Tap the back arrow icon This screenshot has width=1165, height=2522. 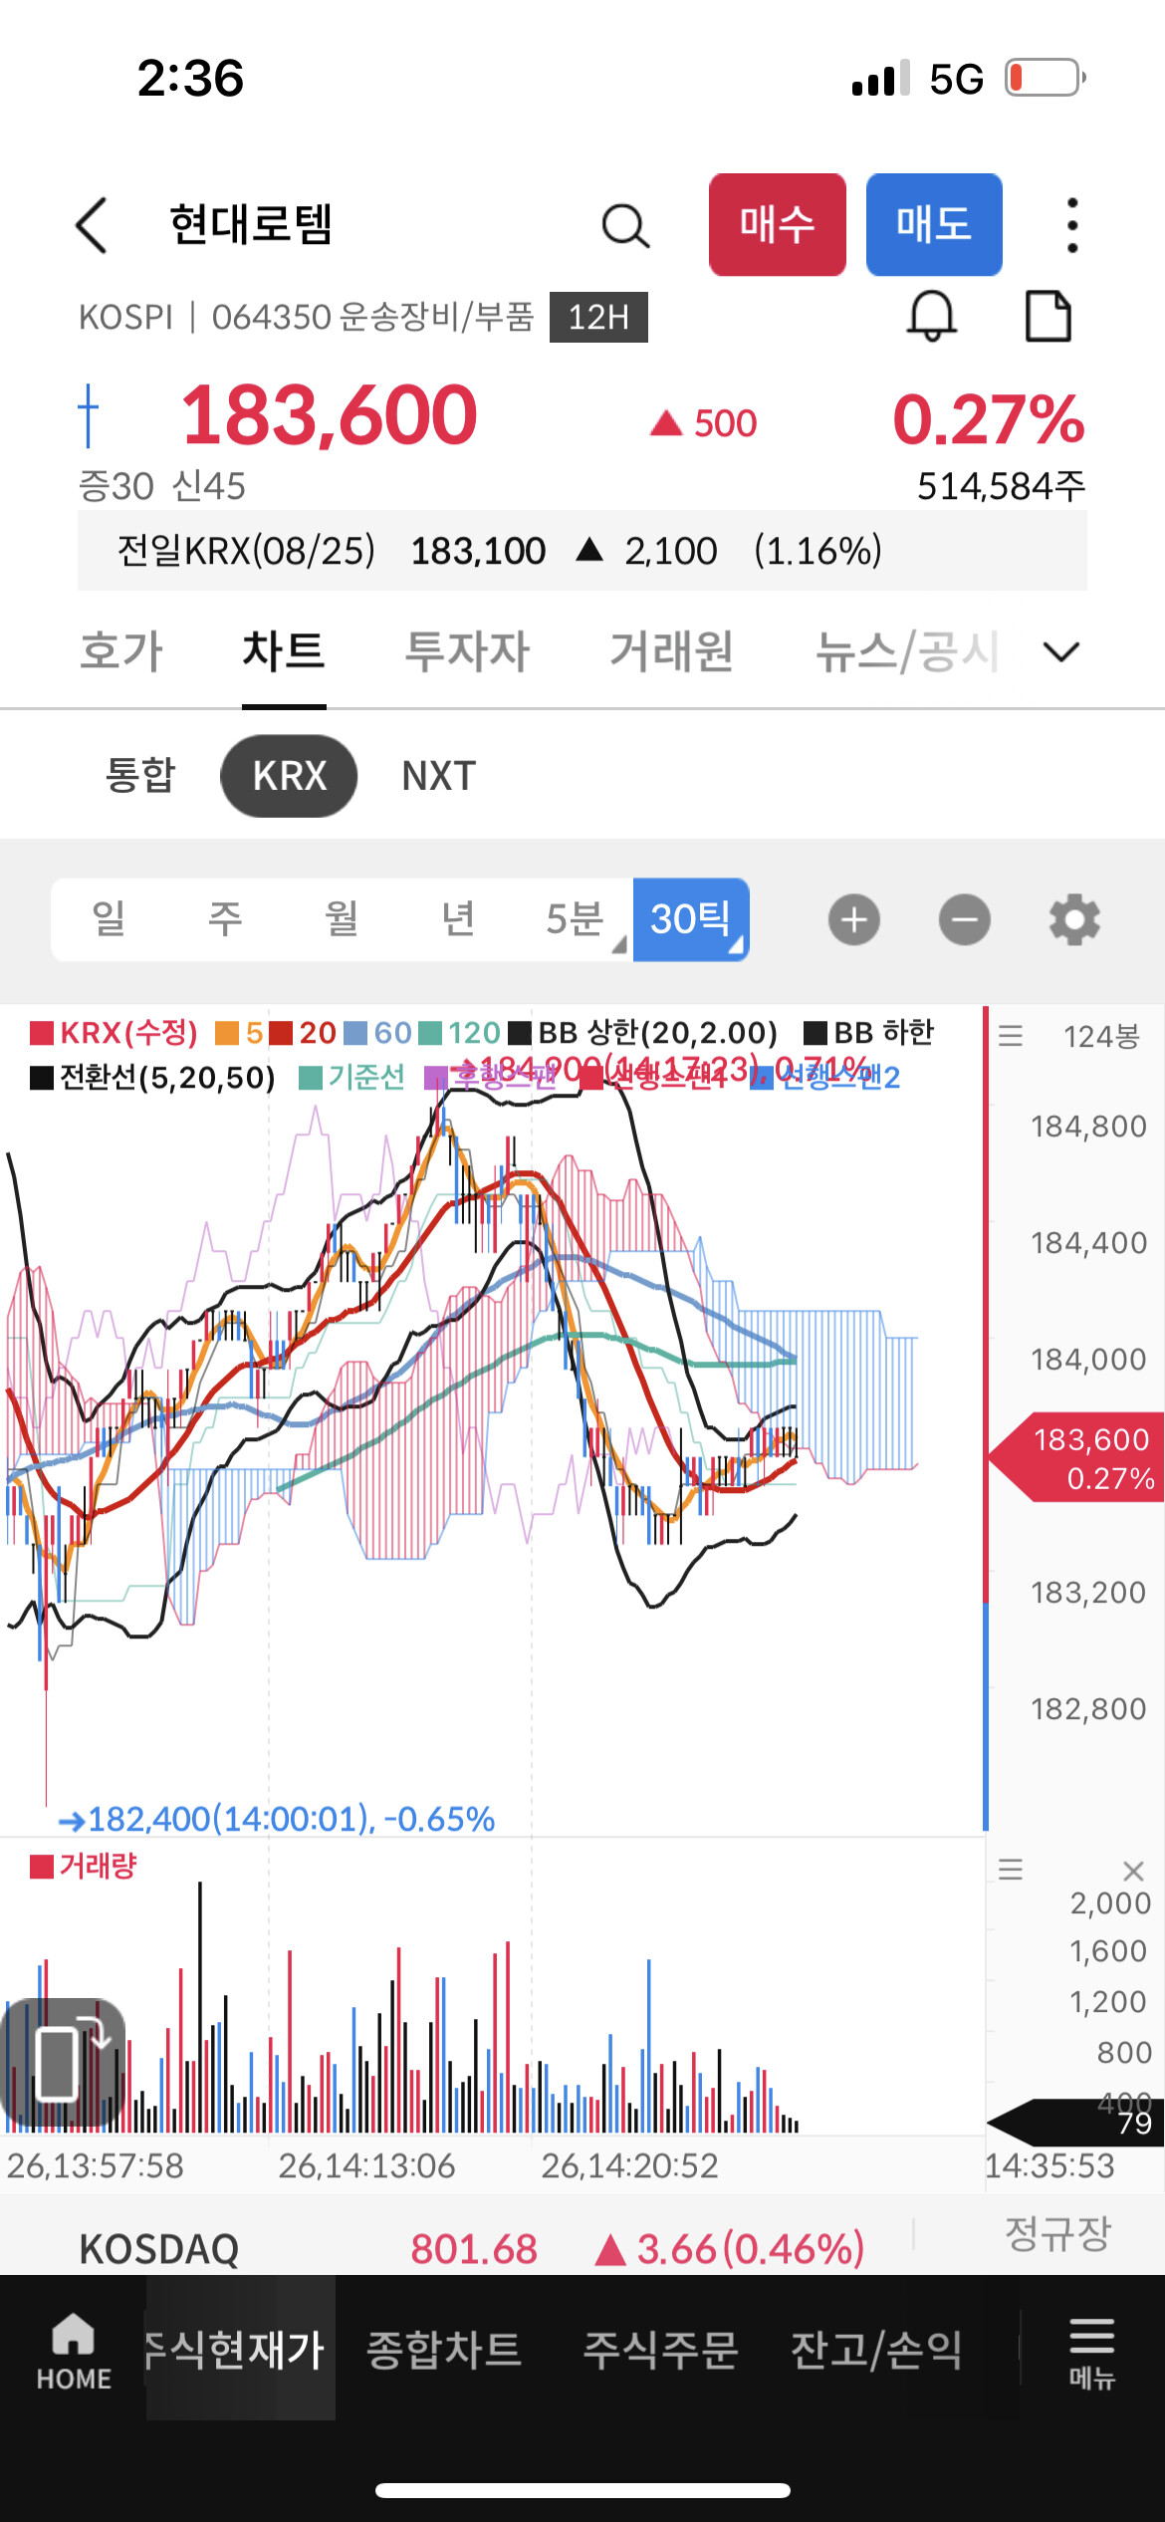[x=92, y=225]
